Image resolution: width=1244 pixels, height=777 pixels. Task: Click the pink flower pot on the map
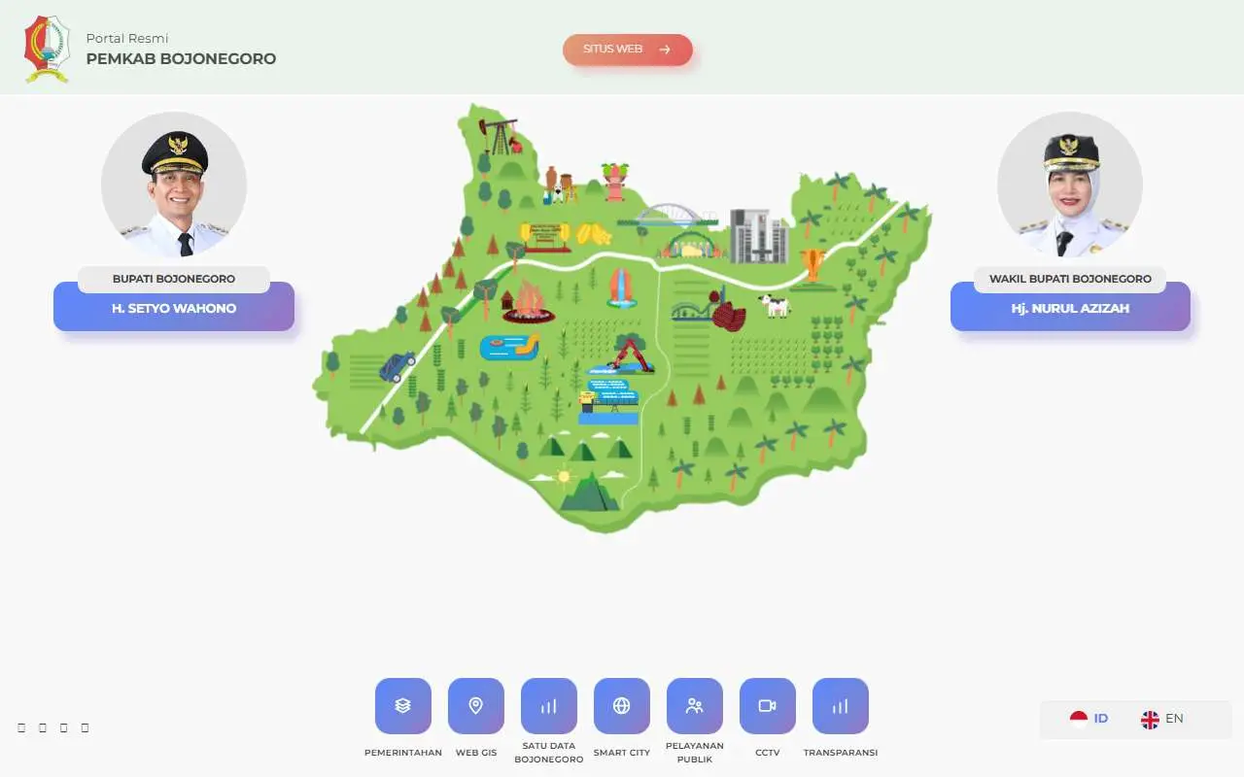click(614, 182)
